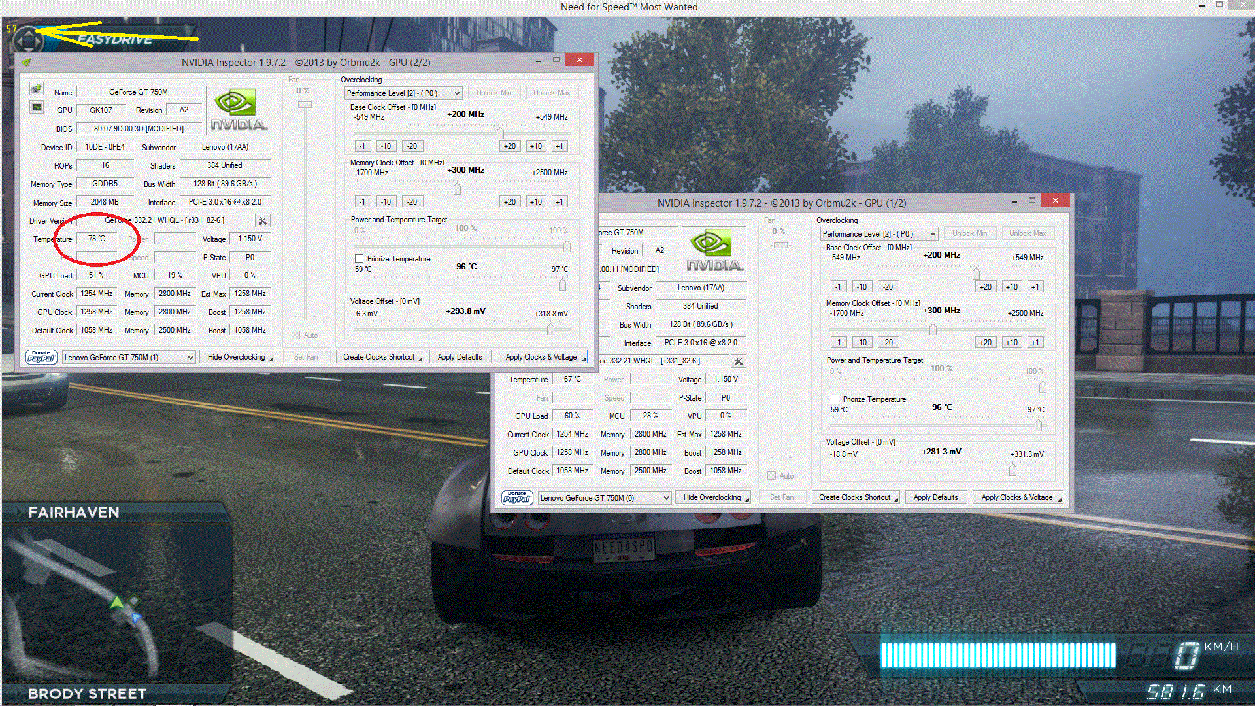The image size is (1255, 706).
Task: Click base clock +1 button in GPU (1/2)
Action: [1035, 287]
